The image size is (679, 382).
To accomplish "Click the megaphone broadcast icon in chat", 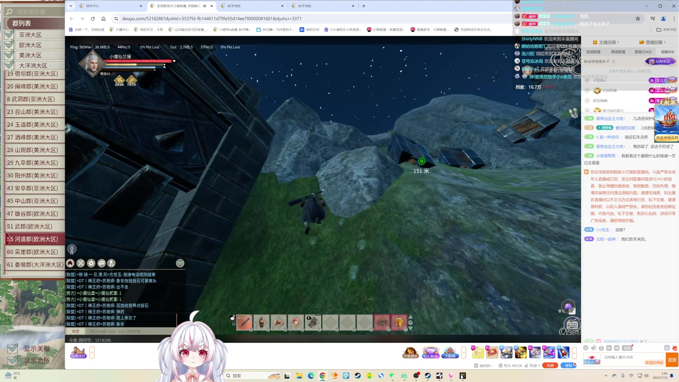I will point(594,348).
